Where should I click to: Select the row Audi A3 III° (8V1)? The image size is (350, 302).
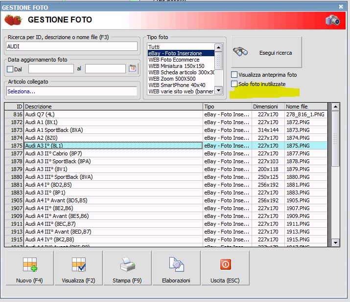coord(166,169)
